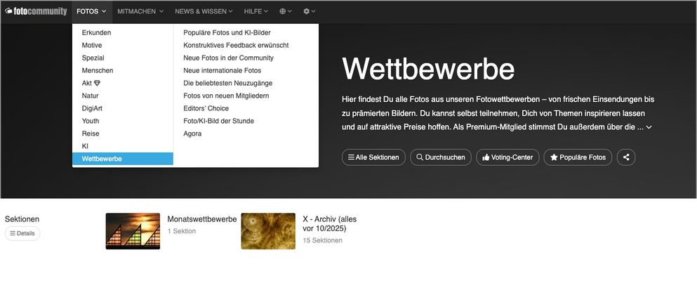697x281 pixels.
Task: Click the '1 Sektion' text
Action: coord(181,231)
